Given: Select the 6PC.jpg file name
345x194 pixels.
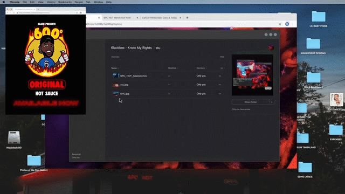Looking at the screenshot, I should click(125, 94).
